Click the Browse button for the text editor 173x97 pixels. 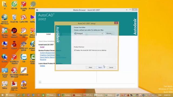tap(109, 33)
